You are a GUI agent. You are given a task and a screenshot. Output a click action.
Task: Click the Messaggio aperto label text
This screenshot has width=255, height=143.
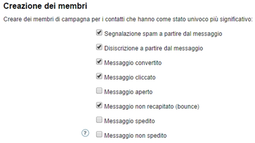point(128,92)
